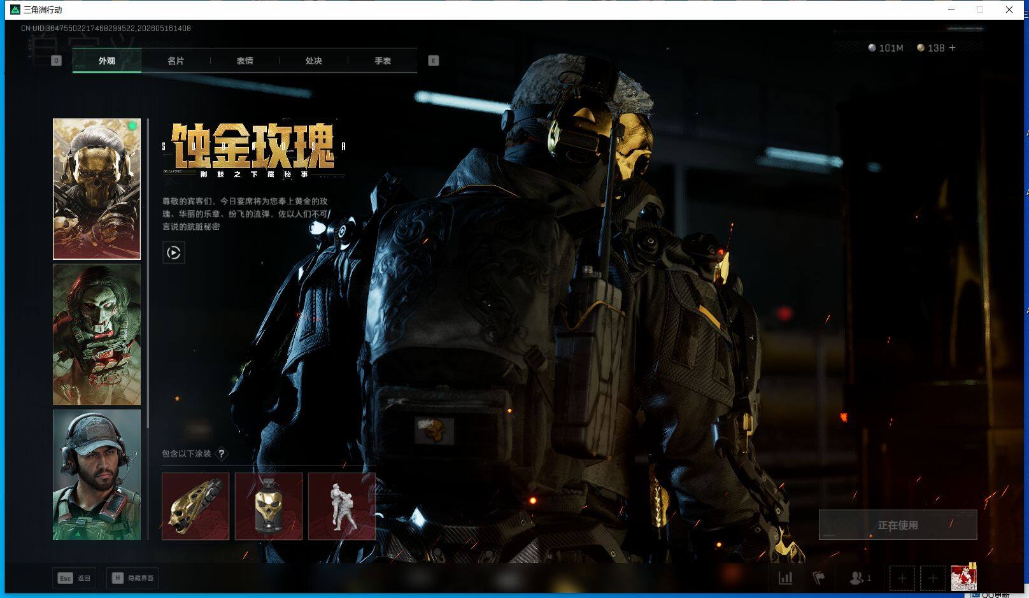The image size is (1029, 598).
Task: Open the help question mark beside 包含以下涂装
Action: (222, 454)
